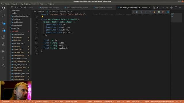Viewport: 184px width, 103px height.
Task: Click the models breadcrumb segment
Action: 41,11
